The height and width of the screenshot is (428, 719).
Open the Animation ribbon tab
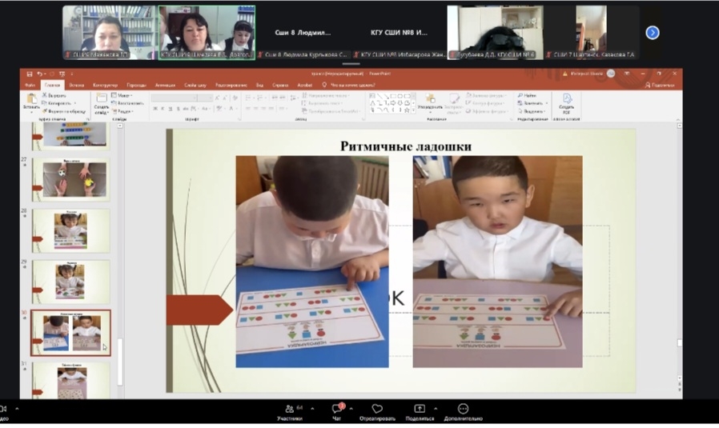tap(166, 84)
